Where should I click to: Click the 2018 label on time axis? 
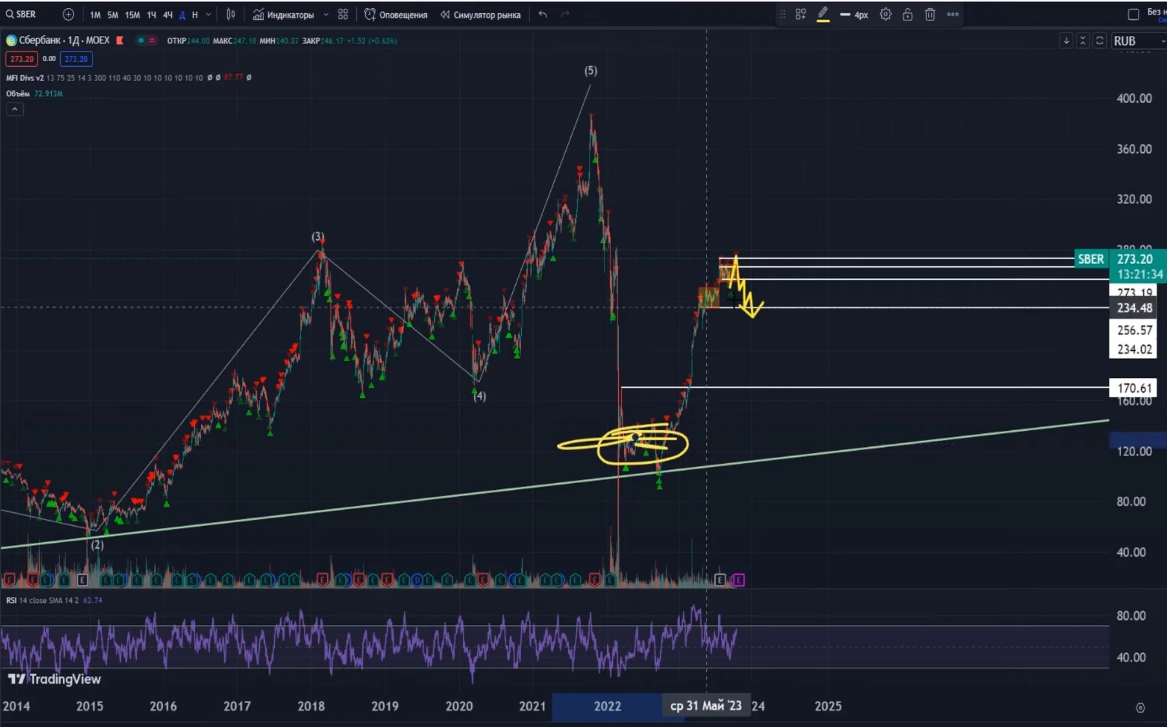click(x=311, y=706)
